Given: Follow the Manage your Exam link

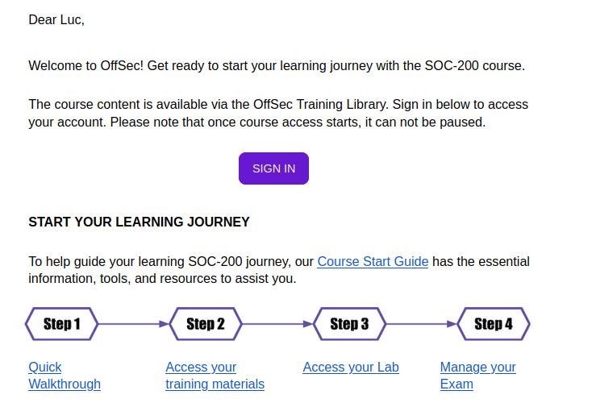Looking at the screenshot, I should (x=478, y=376).
